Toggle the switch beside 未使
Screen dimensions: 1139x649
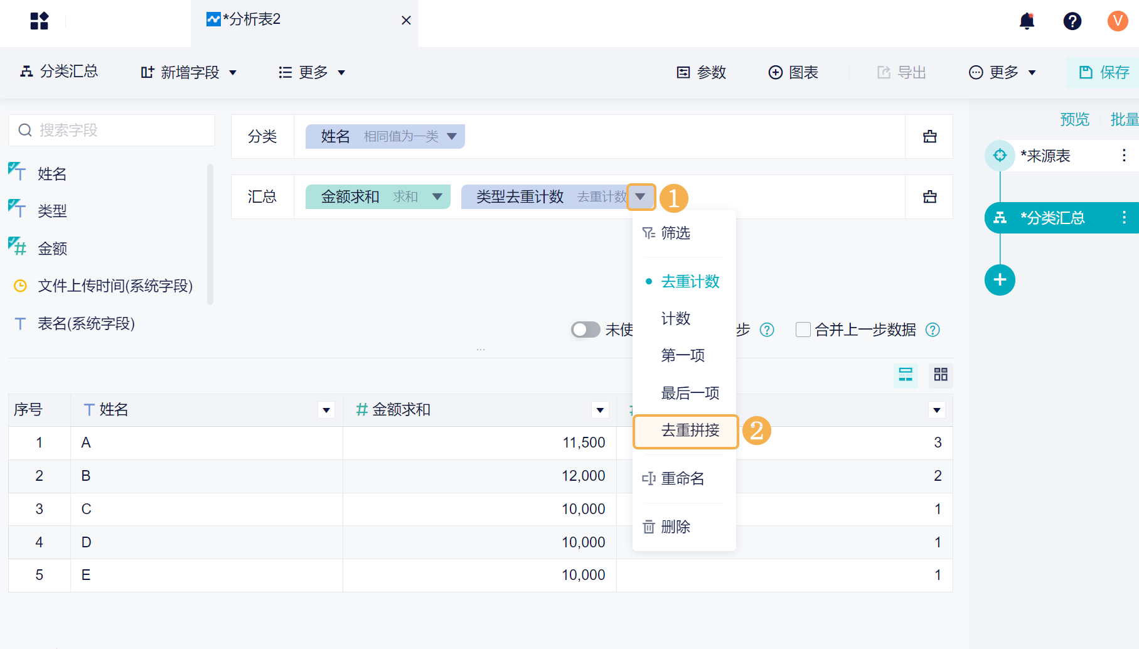(585, 330)
